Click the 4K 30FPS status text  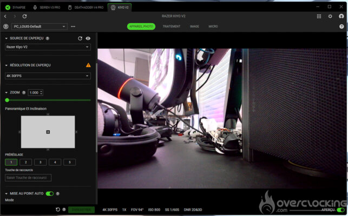pos(110,210)
